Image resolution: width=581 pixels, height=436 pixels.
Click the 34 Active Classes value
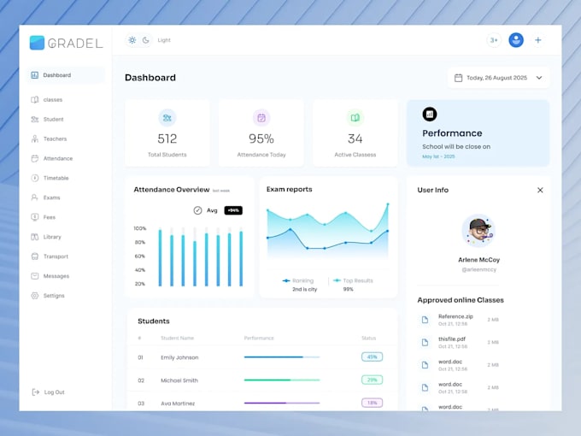[355, 138]
